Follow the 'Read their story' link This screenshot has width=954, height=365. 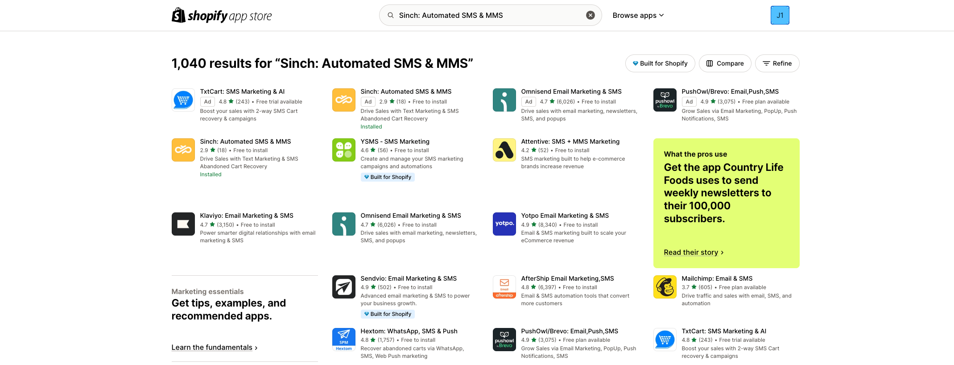694,253
